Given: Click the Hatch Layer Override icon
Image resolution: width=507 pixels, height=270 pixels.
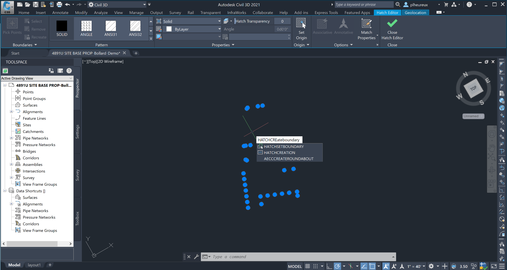Looking at the screenshot, I should (226, 21).
